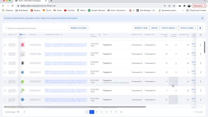The width and height of the screenshot is (208, 117).
Task: Sort by Артикул column arrow
Action: 16,35
